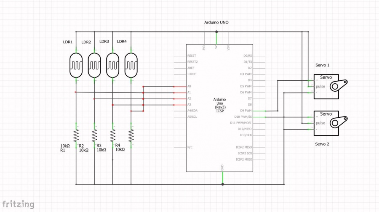Click the resistor symbol below LDR1
This screenshot has height=212, width=379.
pyautogui.click(x=76, y=135)
